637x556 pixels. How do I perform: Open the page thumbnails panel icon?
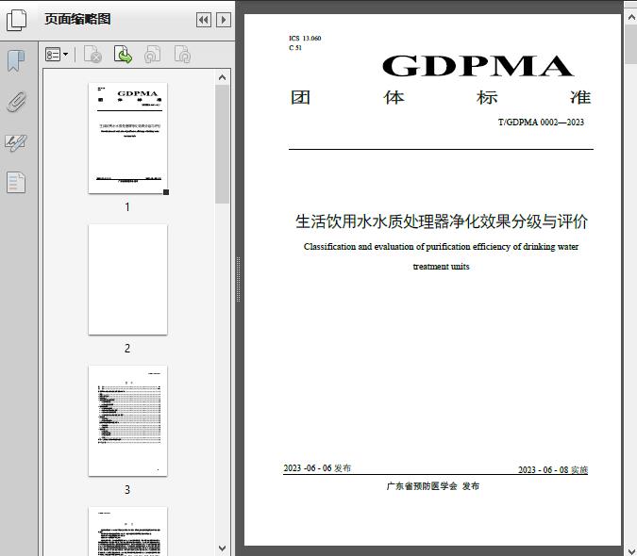click(x=16, y=20)
